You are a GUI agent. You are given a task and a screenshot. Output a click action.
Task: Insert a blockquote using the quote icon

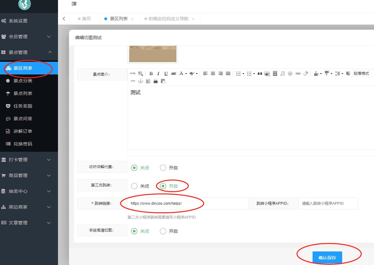click(x=260, y=74)
